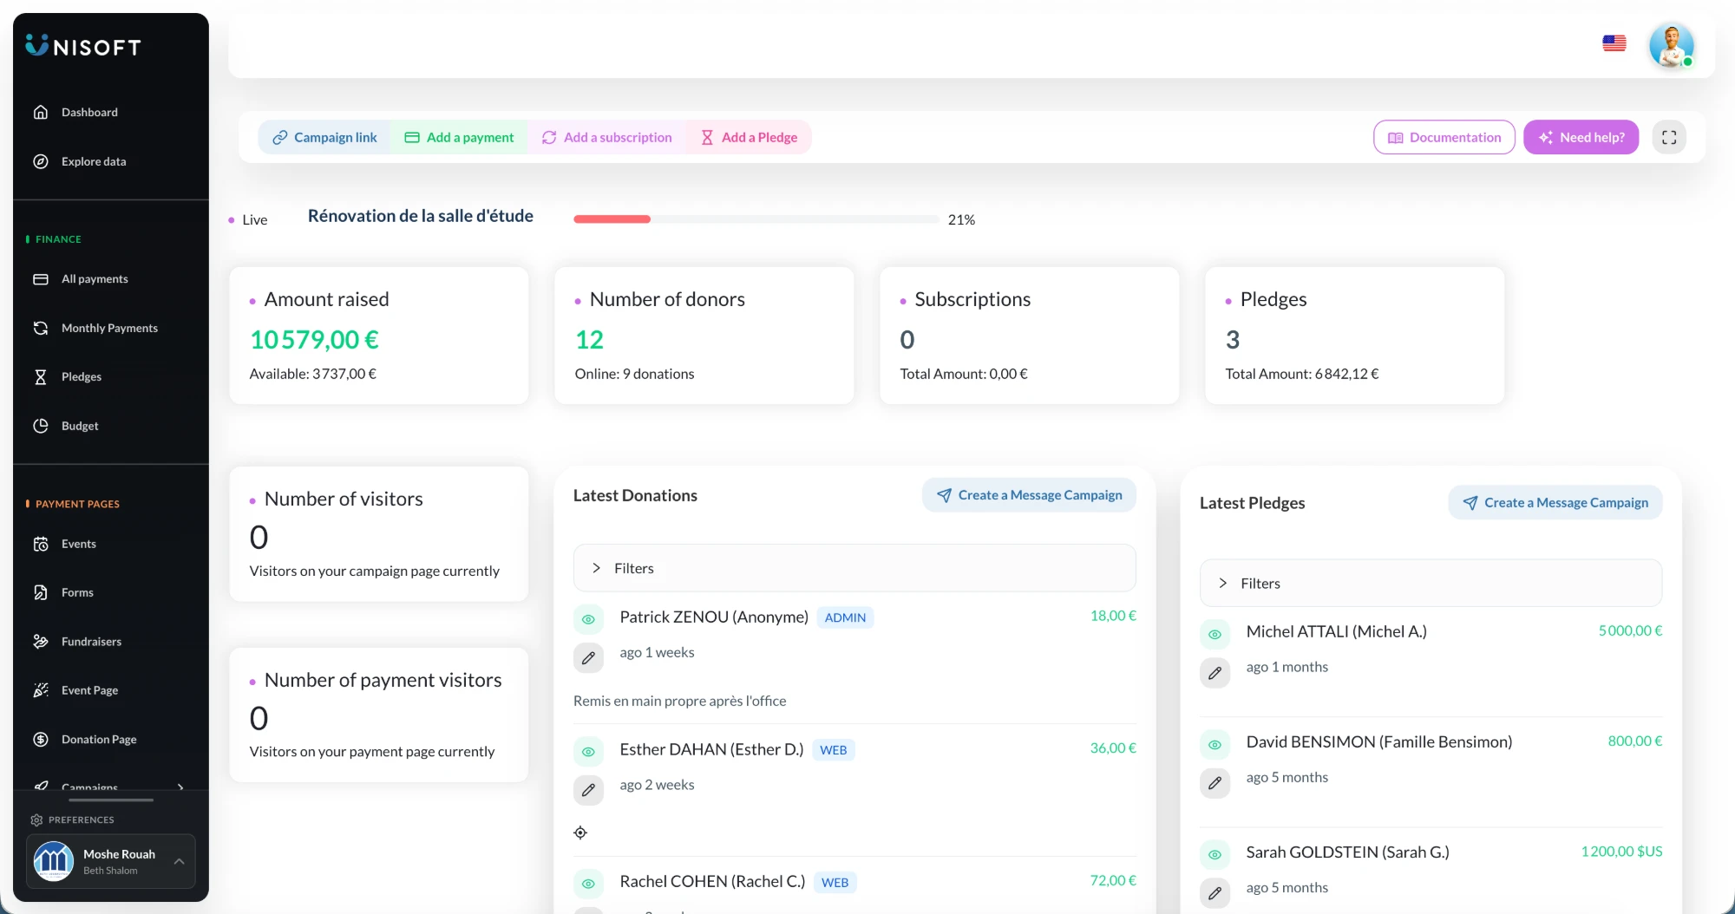Click the WEB tag on Esther DAHAN
The width and height of the screenshot is (1735, 914).
tap(833, 750)
